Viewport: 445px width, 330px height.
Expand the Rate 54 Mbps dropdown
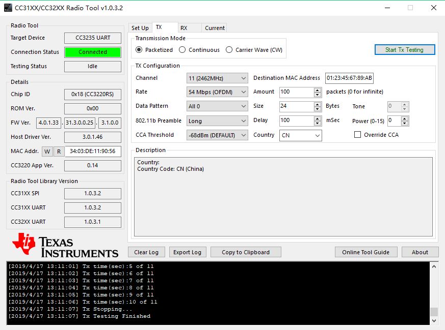pyautogui.click(x=217, y=92)
